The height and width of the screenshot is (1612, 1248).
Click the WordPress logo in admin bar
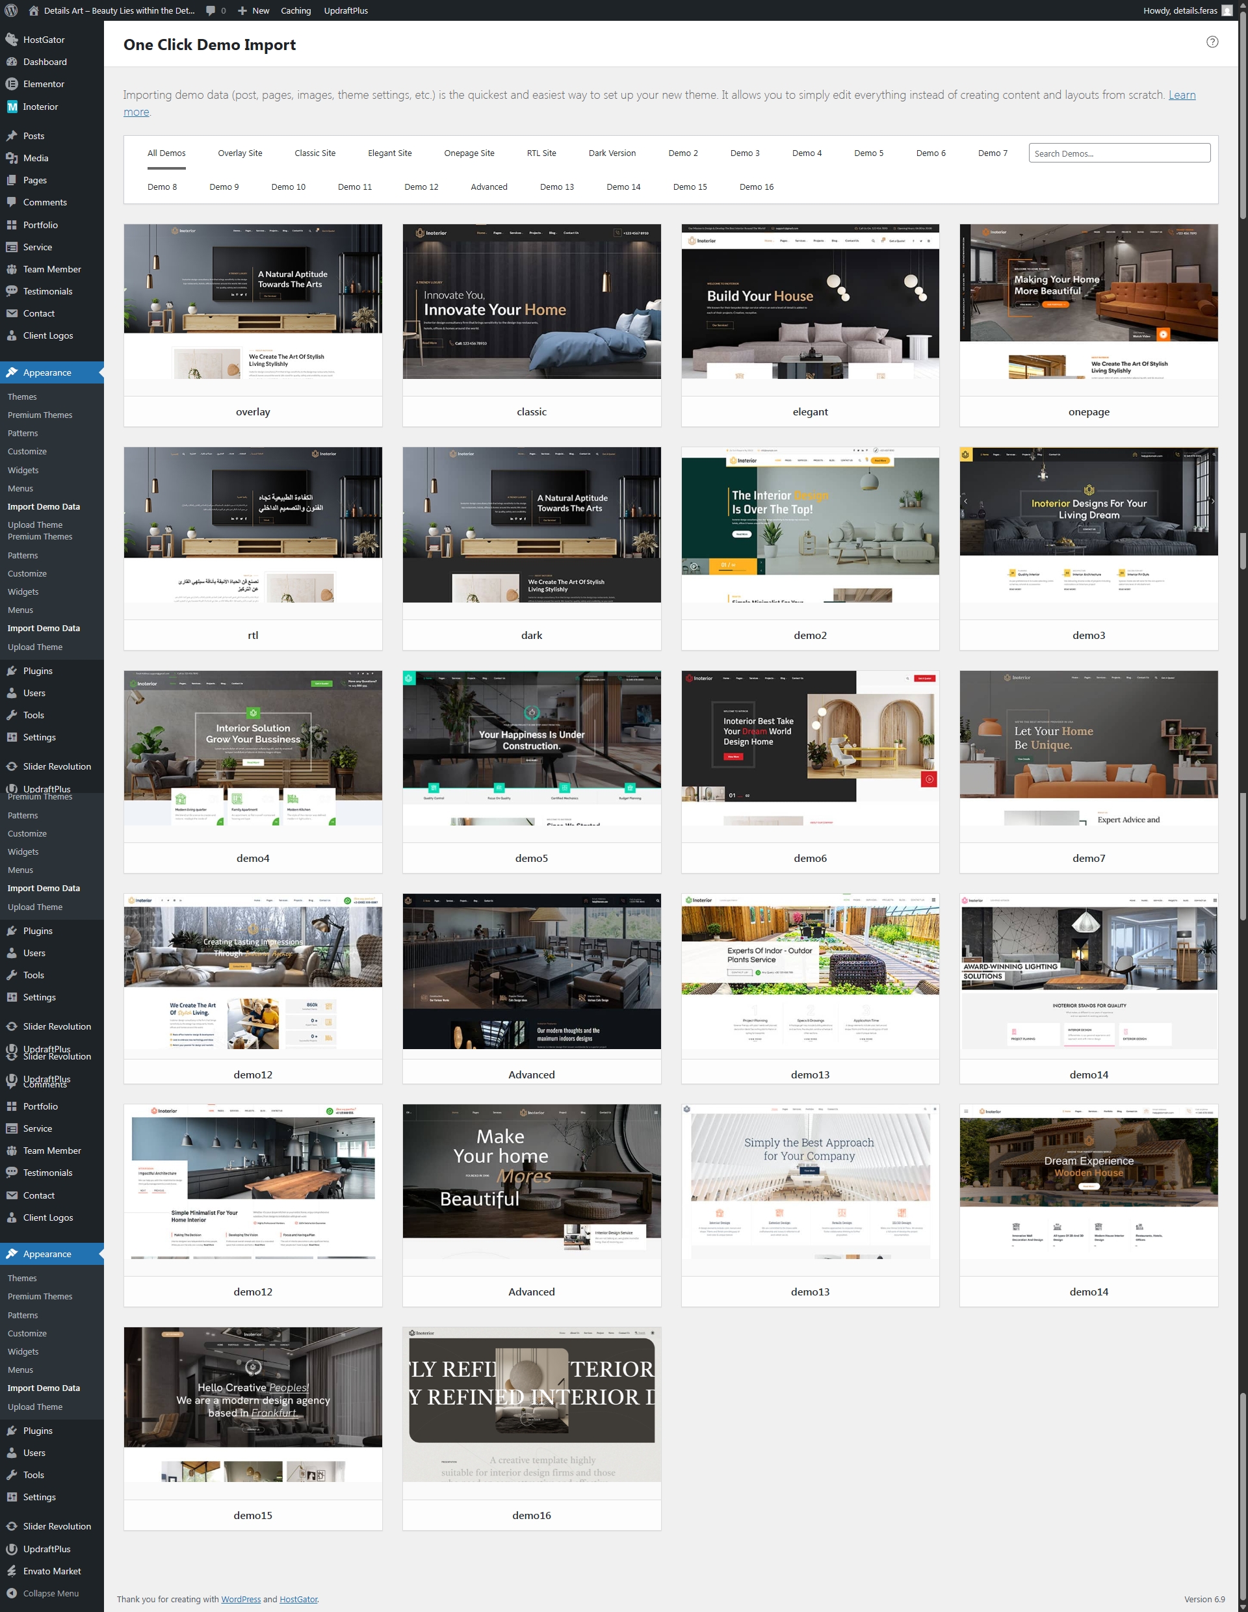pyautogui.click(x=11, y=10)
